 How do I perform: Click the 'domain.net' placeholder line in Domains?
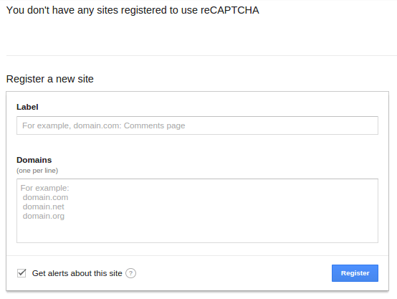43,207
